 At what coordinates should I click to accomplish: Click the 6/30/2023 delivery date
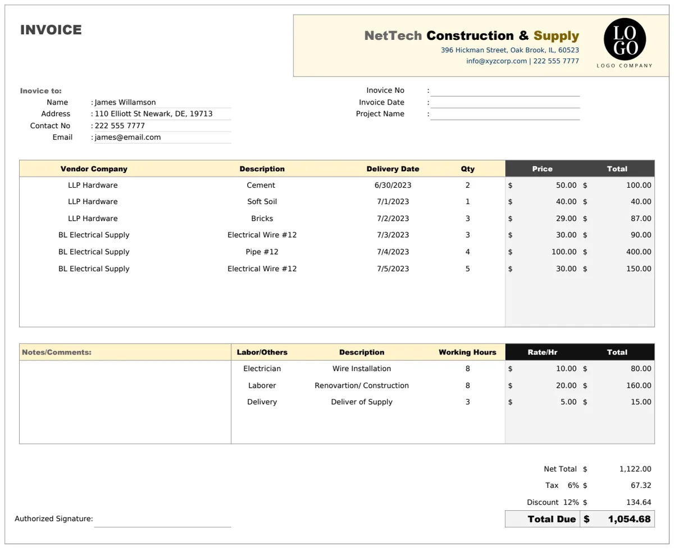pos(393,185)
